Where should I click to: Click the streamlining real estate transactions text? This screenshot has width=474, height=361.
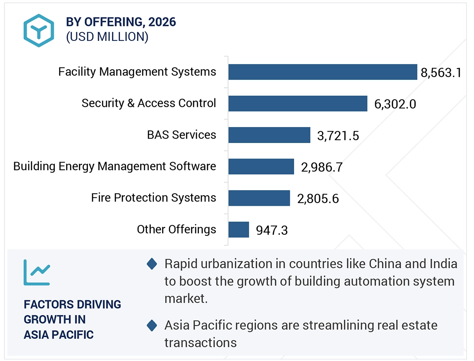tap(301, 333)
